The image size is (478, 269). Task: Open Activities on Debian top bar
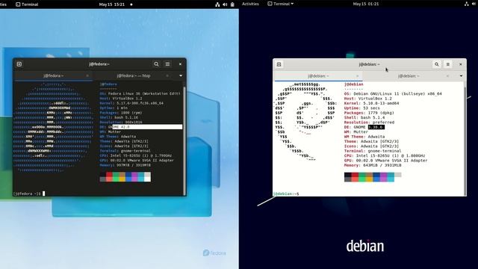point(250,4)
